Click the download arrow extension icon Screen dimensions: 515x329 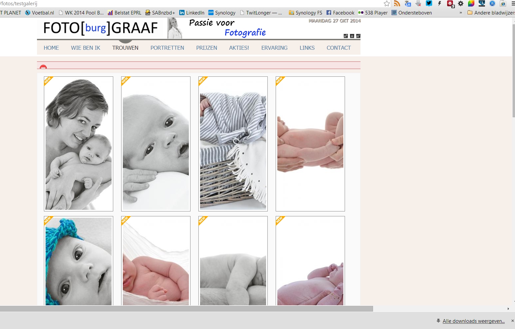tap(418, 4)
